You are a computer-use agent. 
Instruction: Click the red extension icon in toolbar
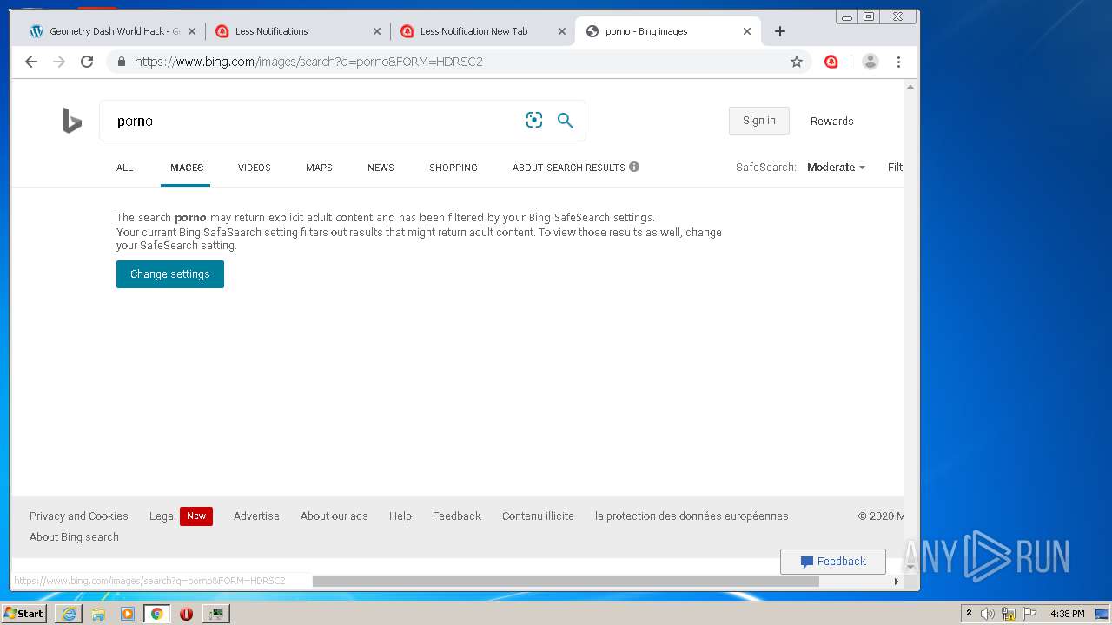[831, 62]
